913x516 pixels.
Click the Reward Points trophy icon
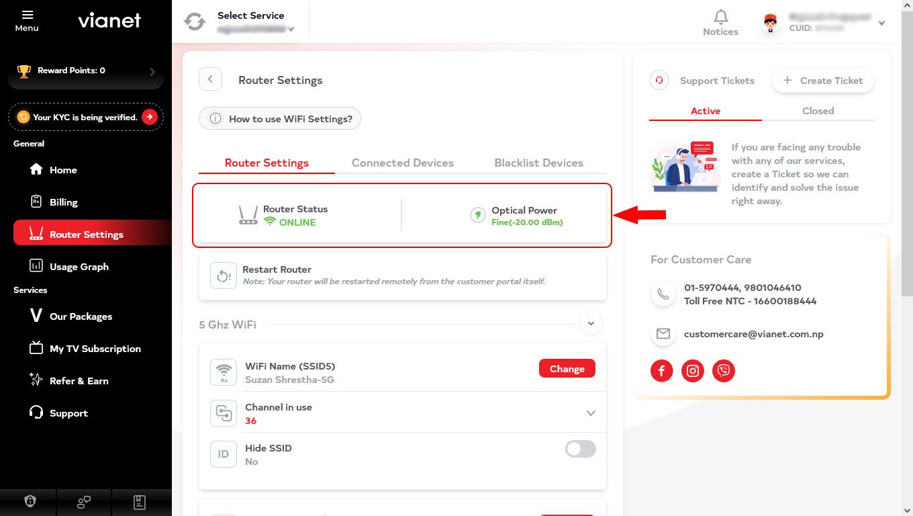[24, 71]
